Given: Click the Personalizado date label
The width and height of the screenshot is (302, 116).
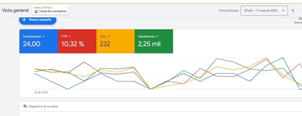Looking at the screenshot, I should tap(229, 11).
